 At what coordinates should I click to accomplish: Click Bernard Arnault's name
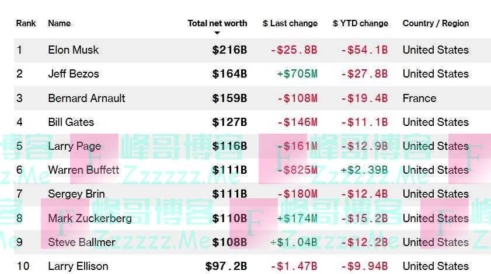(86, 98)
